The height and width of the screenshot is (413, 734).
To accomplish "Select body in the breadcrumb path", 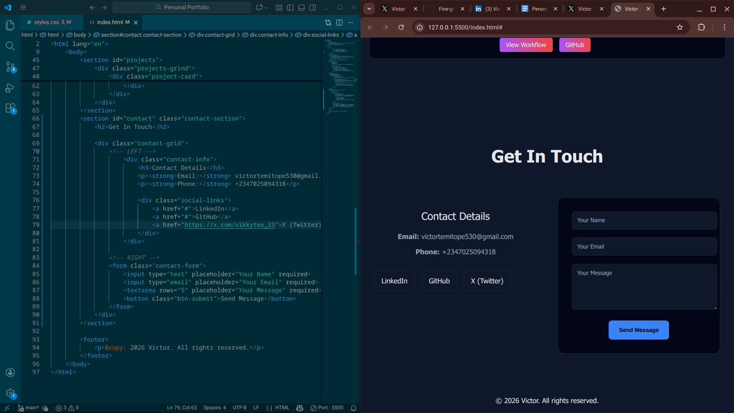I will pyautogui.click(x=76, y=35).
